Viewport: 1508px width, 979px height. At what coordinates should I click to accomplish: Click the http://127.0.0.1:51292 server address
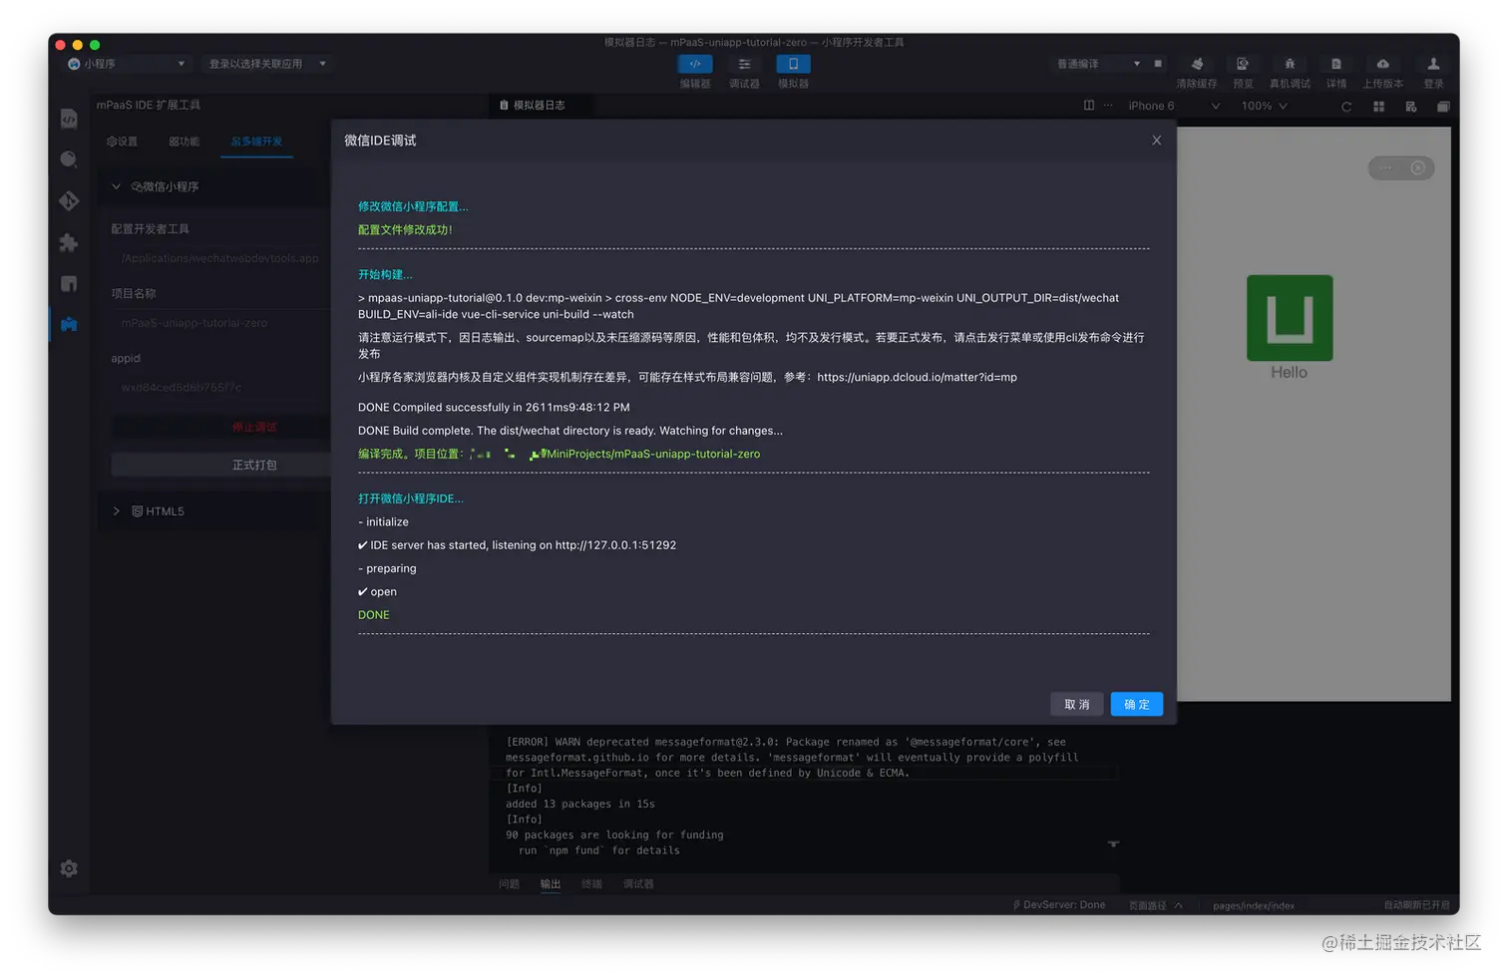click(x=615, y=545)
